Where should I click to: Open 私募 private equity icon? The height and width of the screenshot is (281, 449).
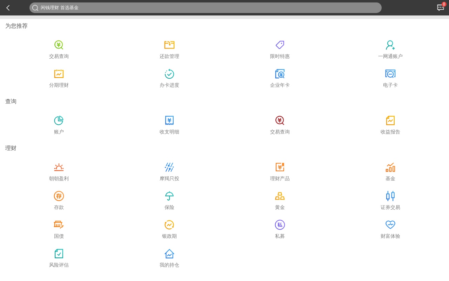pos(280,225)
